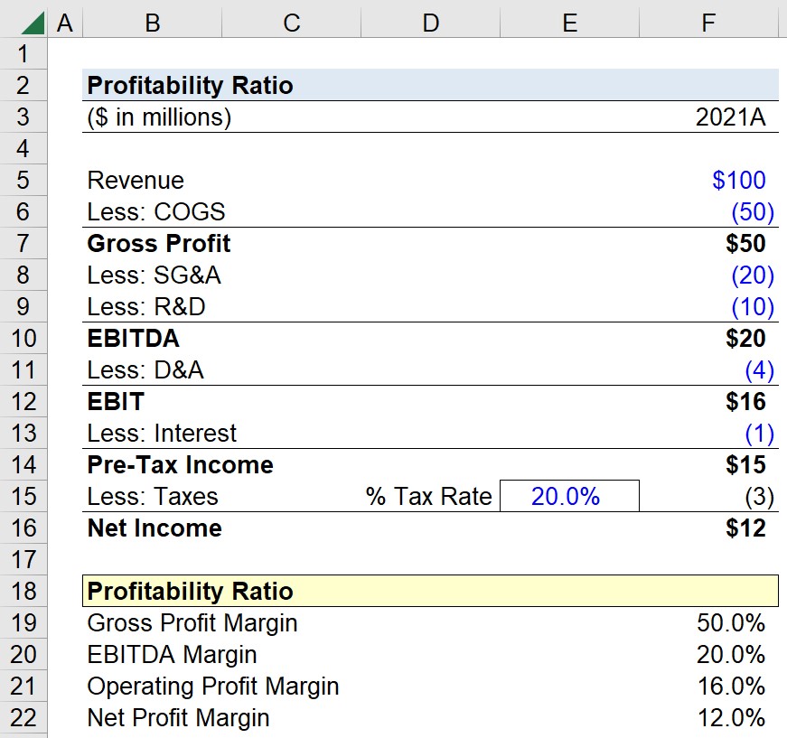The height and width of the screenshot is (738, 787).
Task: Click the $16 EBIT value
Action: coord(745,401)
